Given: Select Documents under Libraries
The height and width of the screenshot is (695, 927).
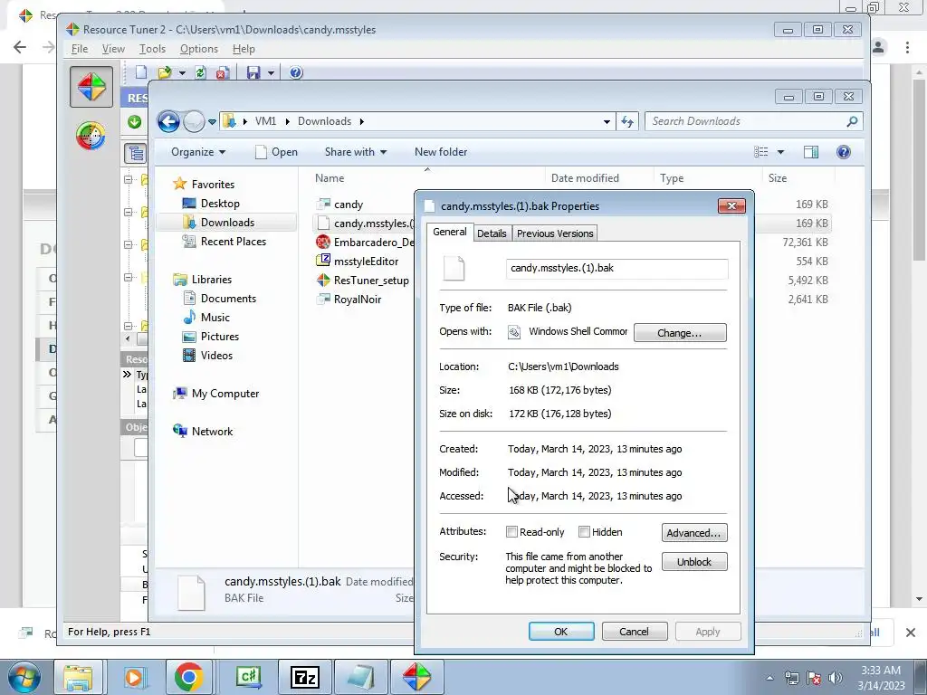Looking at the screenshot, I should tap(227, 299).
